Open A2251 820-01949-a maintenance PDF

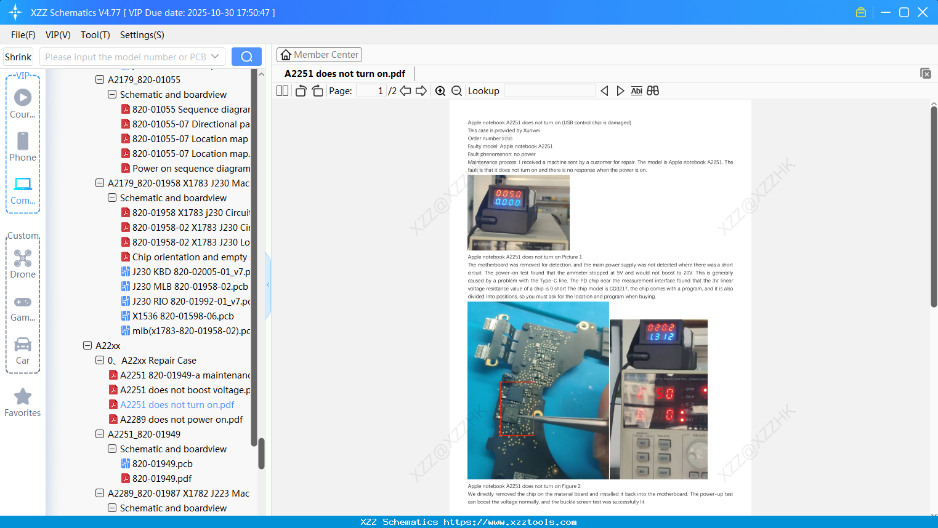pyautogui.click(x=179, y=375)
